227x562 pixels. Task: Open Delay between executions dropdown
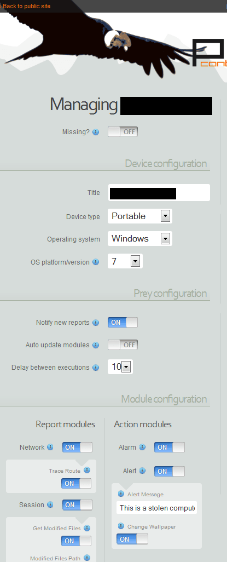(120, 366)
